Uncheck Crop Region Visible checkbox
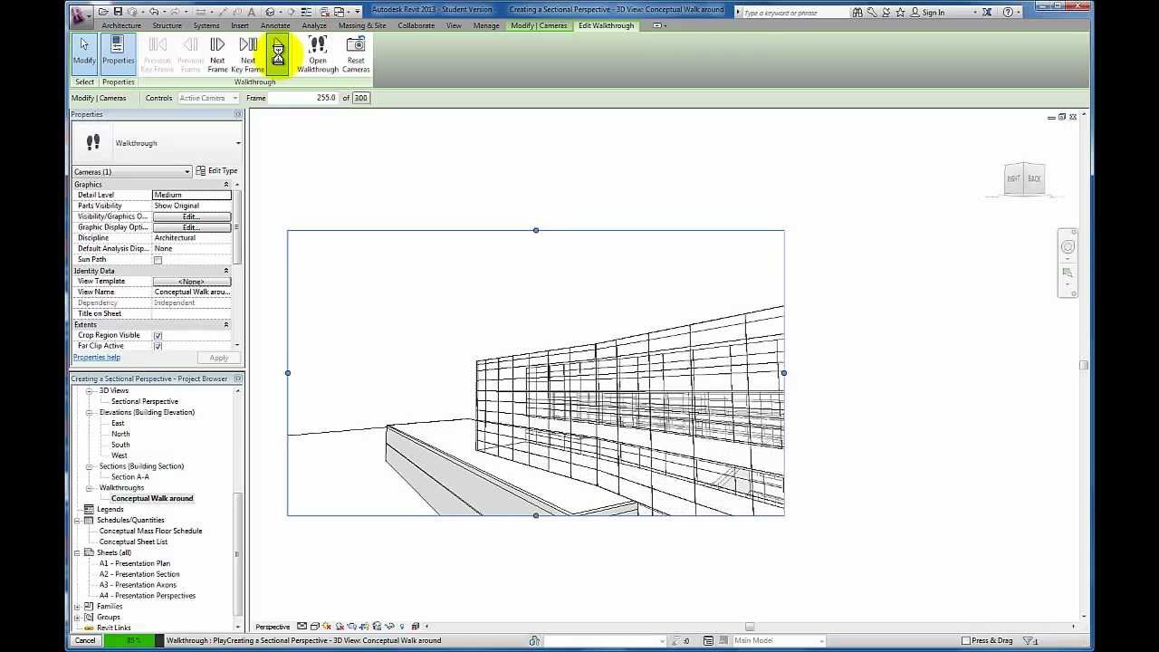The height and width of the screenshot is (652, 1159). click(x=158, y=335)
